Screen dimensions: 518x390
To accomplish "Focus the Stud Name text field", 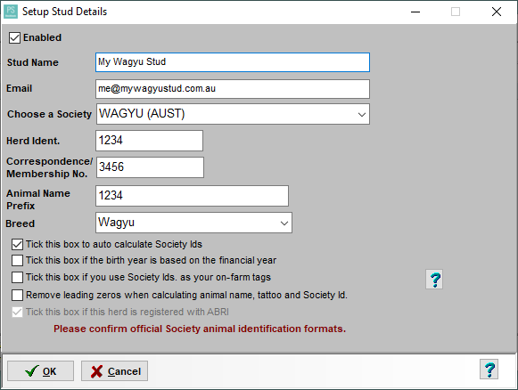I will click(233, 62).
